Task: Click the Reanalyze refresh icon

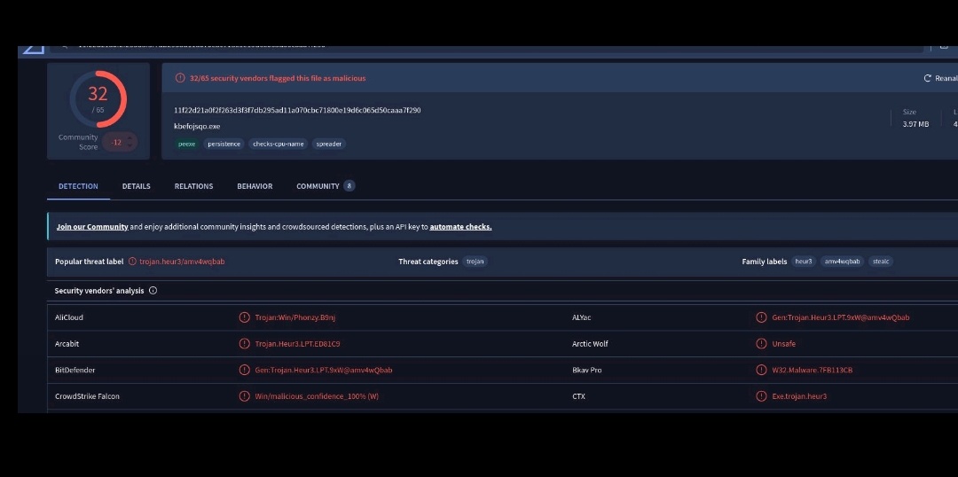Action: pyautogui.click(x=927, y=78)
